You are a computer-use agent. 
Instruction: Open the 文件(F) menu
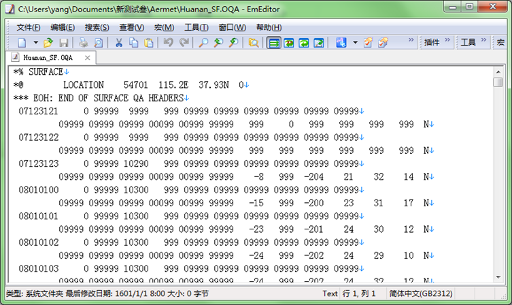tap(28, 27)
